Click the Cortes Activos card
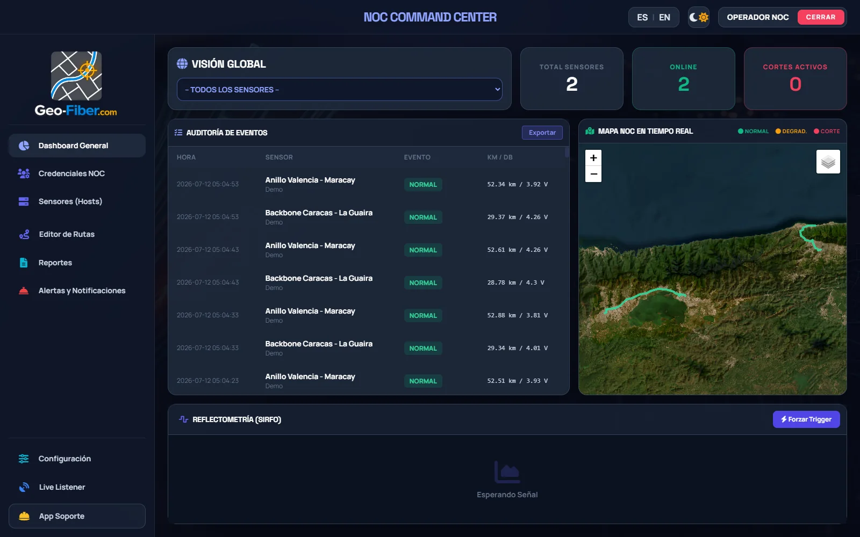This screenshot has height=537, width=860. point(795,78)
